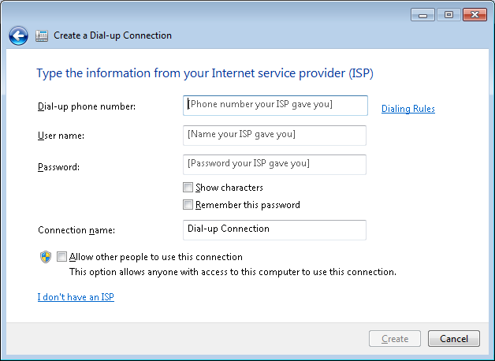Viewport: 495px width, 361px height.
Task: Click the Create button
Action: pyautogui.click(x=395, y=339)
